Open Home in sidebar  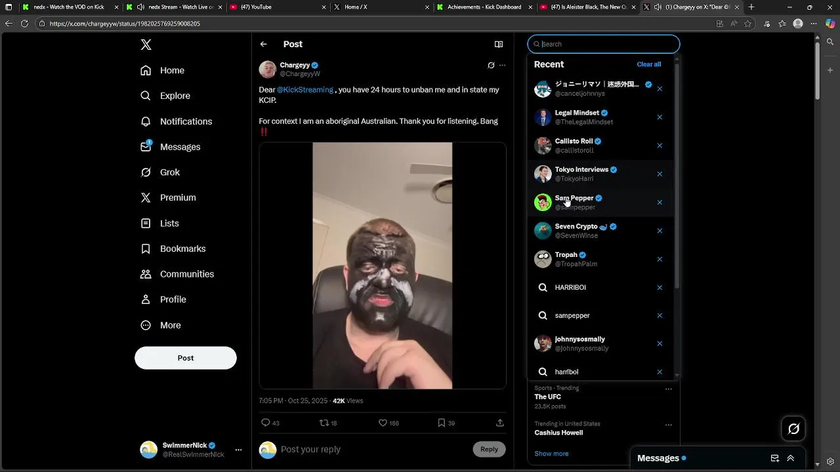pyautogui.click(x=163, y=70)
